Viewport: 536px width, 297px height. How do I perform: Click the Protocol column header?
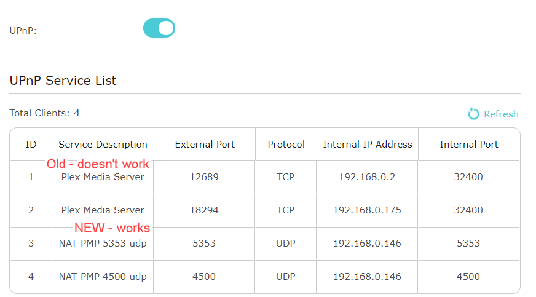pos(286,145)
